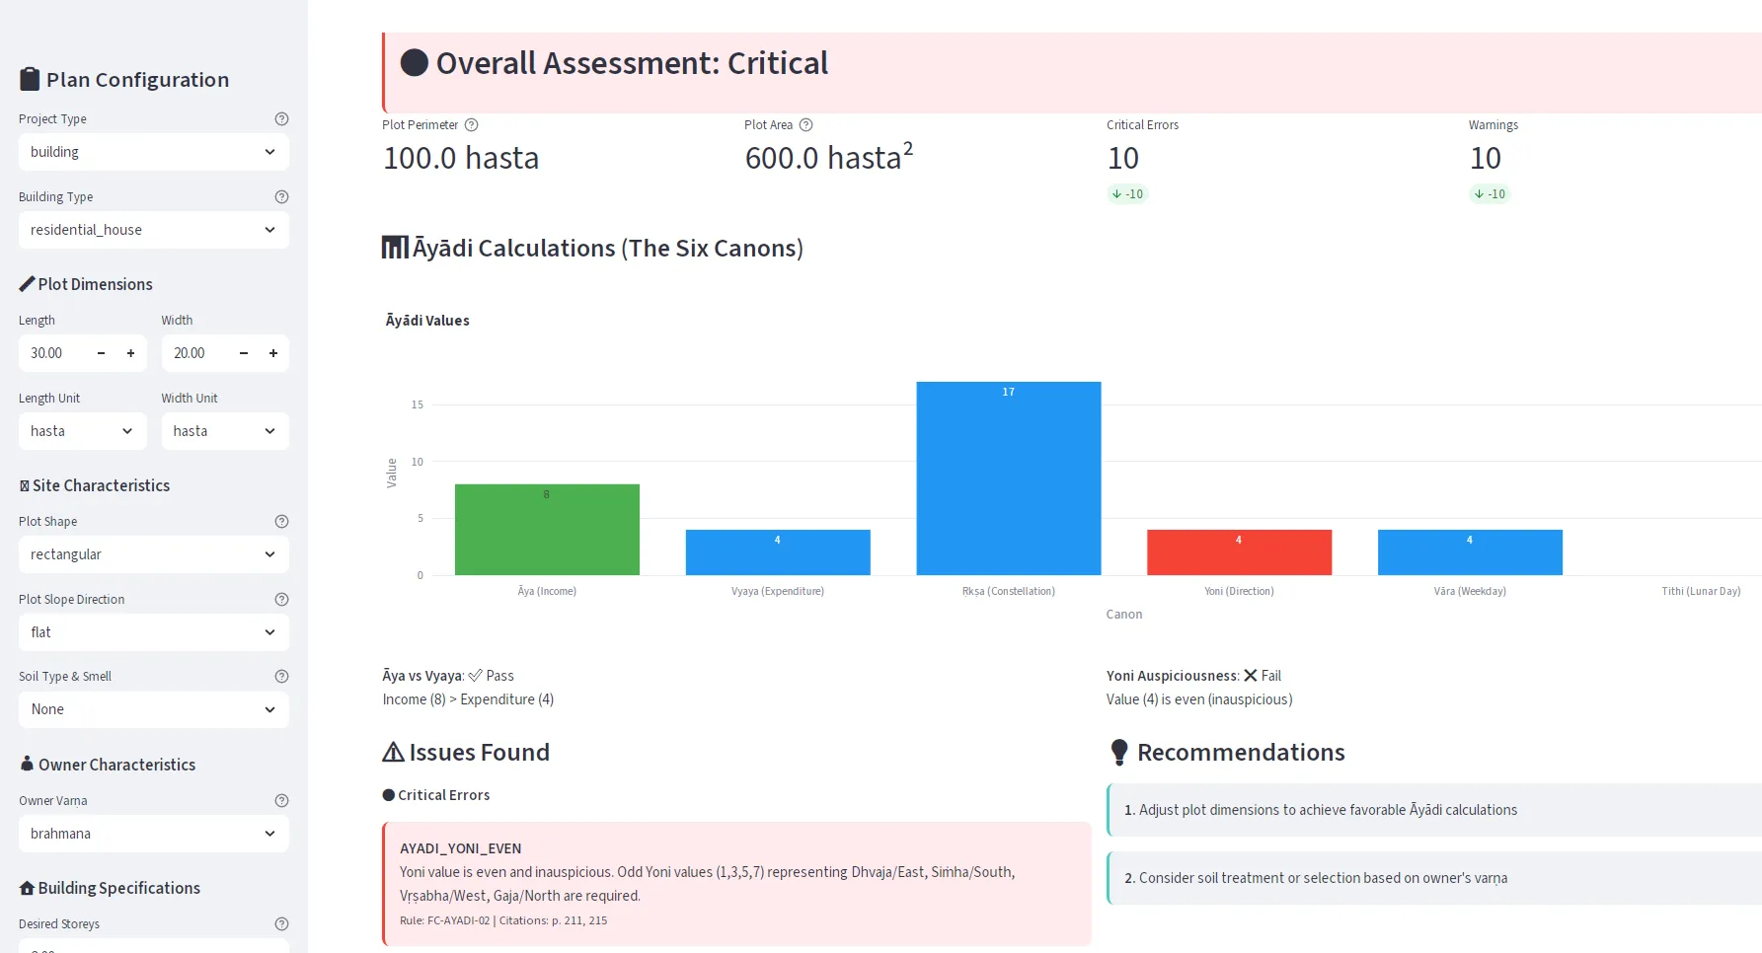Open help tooltip for Building Type
This screenshot has width=1762, height=953.
281,196
